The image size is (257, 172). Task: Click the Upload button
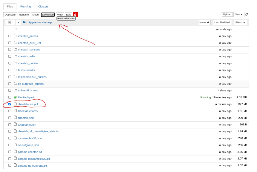pos(227,14)
